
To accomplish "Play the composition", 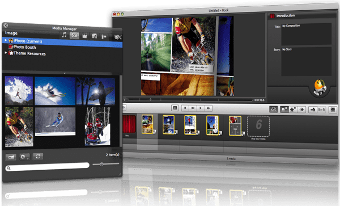I will [201, 108].
